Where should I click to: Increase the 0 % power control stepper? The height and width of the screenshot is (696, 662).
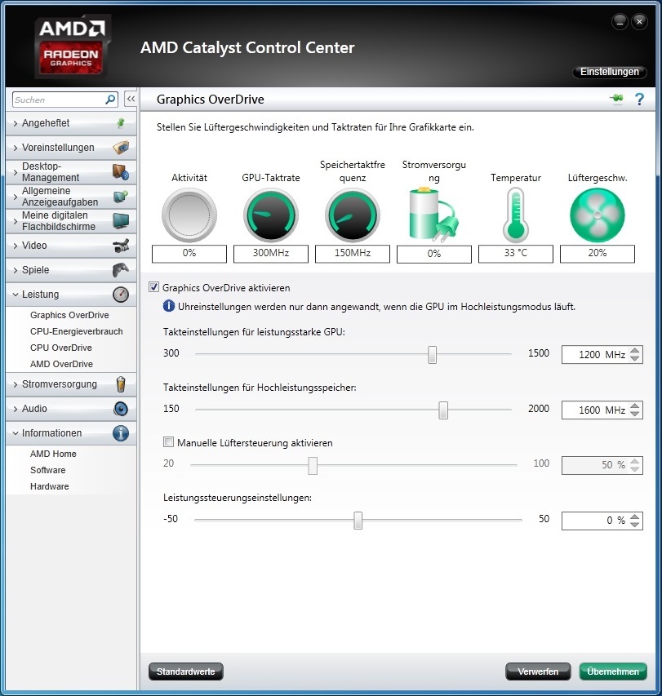tap(635, 516)
